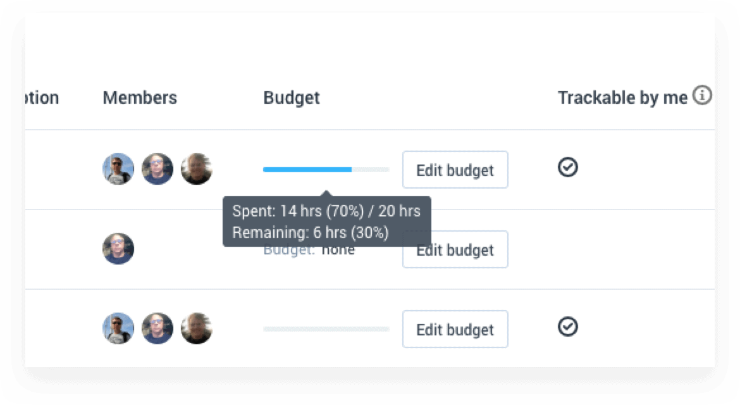Viewport: 740px width, 405px height.
Task: Click the info icon beside Trackable by me
Action: coord(702,95)
